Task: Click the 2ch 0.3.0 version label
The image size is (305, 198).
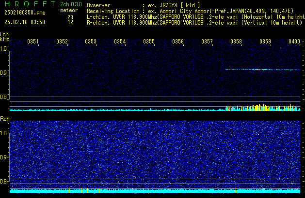Action: coord(71,4)
